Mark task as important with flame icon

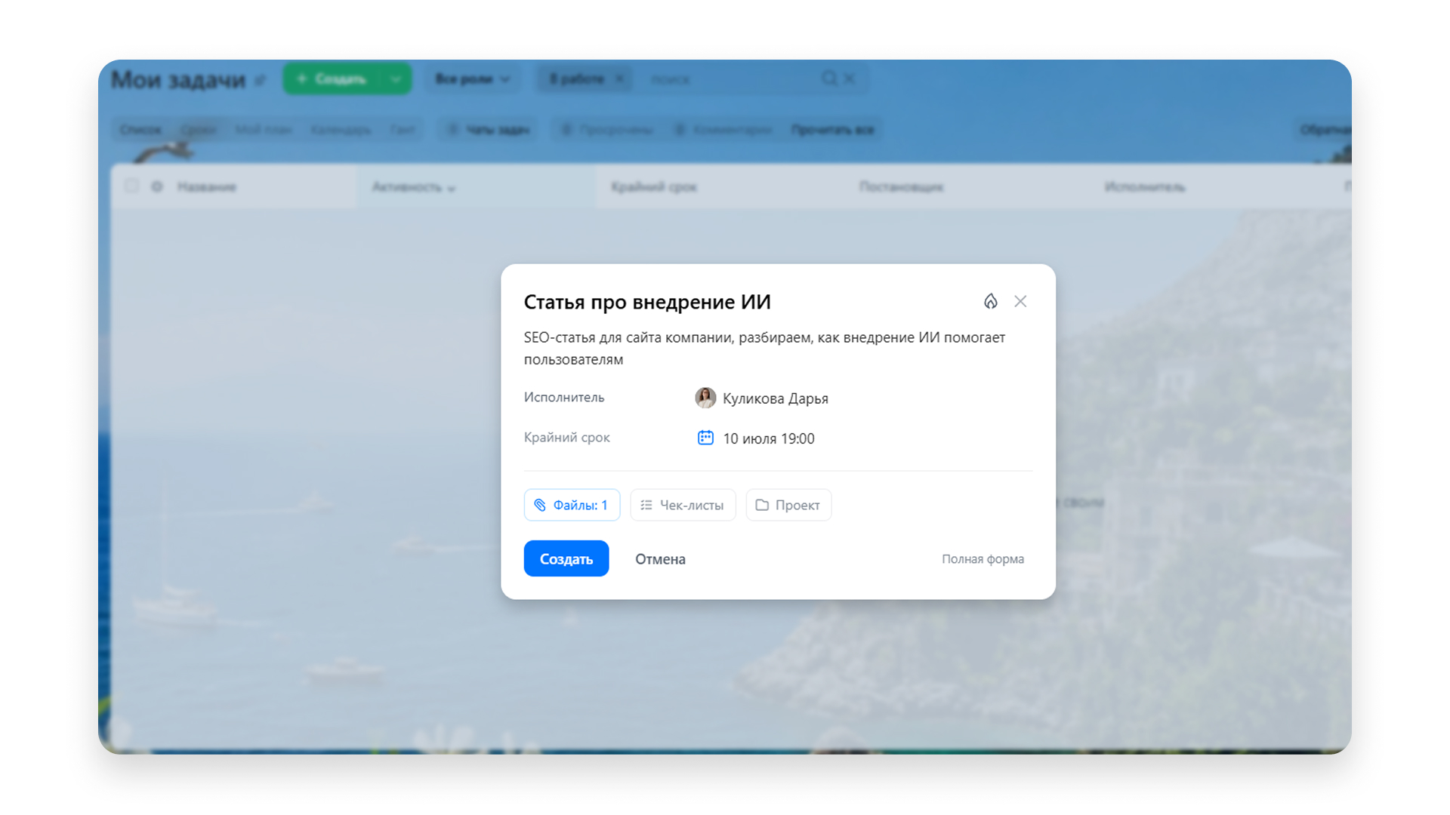(990, 301)
